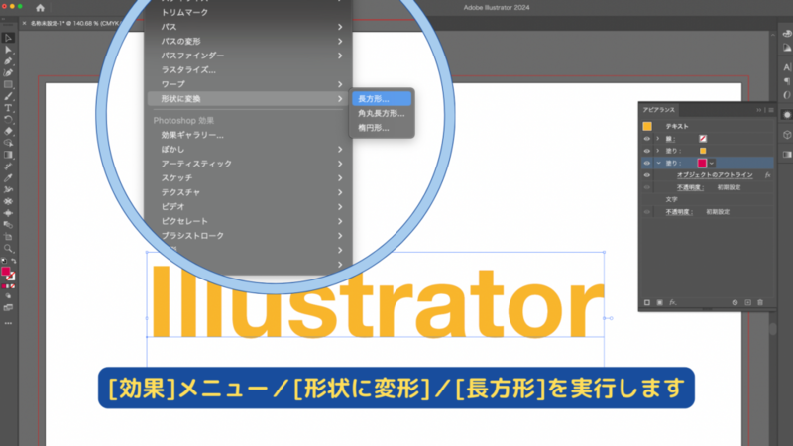Select the Rotate tool
The height and width of the screenshot is (446, 793).
pos(8,119)
